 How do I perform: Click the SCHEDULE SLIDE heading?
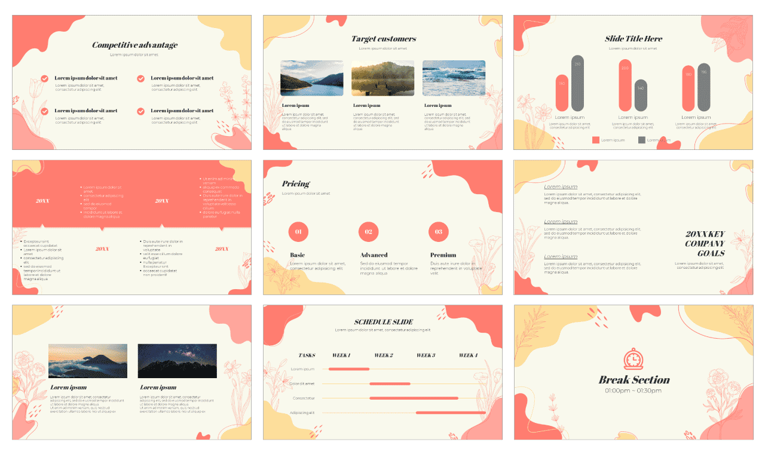383,322
